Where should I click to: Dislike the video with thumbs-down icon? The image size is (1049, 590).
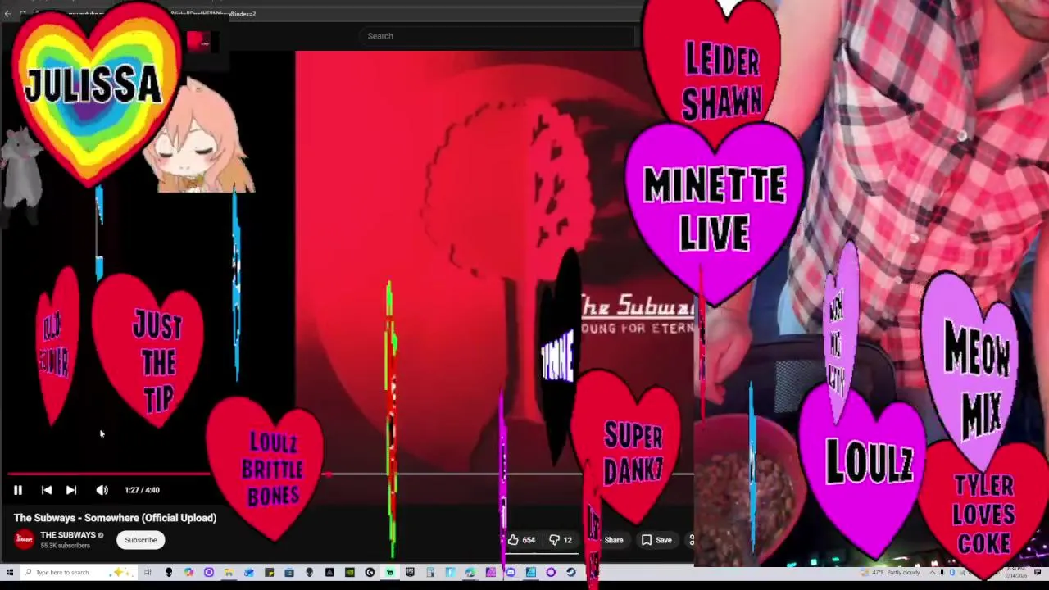(561, 540)
